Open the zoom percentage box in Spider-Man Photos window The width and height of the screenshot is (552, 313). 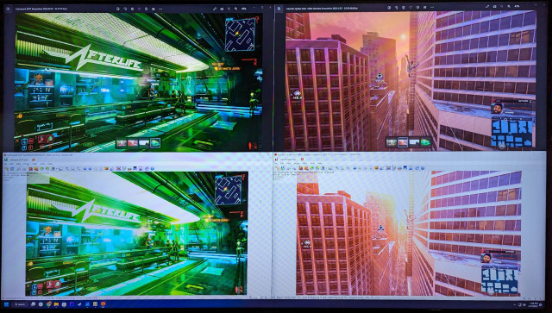(517, 6)
